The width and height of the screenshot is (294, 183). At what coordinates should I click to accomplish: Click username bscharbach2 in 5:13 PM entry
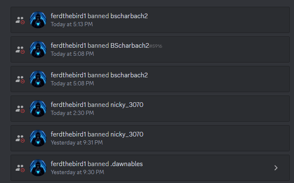[129, 16]
